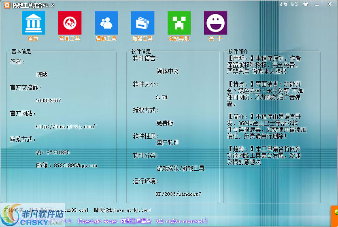Open the 辅助工具 people icon
The image size is (338, 227).
pos(106,23)
